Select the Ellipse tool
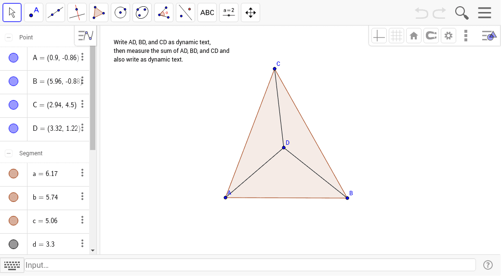The image size is (501, 276). coord(142,13)
